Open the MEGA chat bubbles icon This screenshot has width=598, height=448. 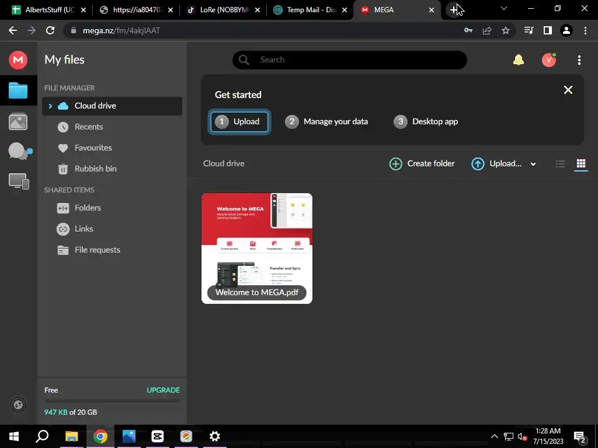click(19, 151)
